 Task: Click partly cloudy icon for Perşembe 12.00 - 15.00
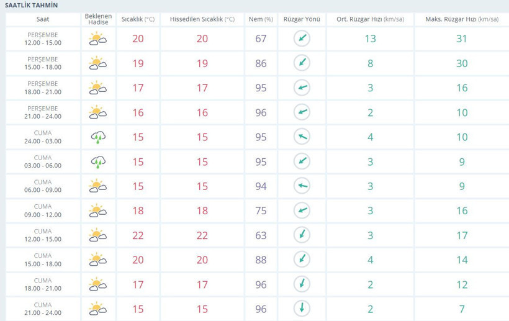(x=97, y=39)
